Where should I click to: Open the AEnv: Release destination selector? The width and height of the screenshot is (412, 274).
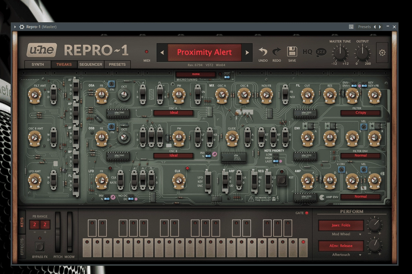pyautogui.click(x=341, y=246)
